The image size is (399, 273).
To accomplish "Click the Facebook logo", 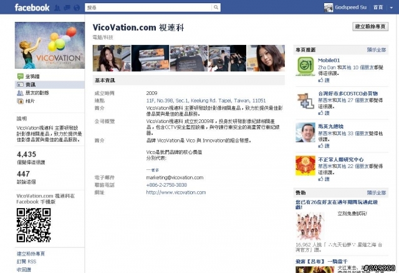I will 32,7.
